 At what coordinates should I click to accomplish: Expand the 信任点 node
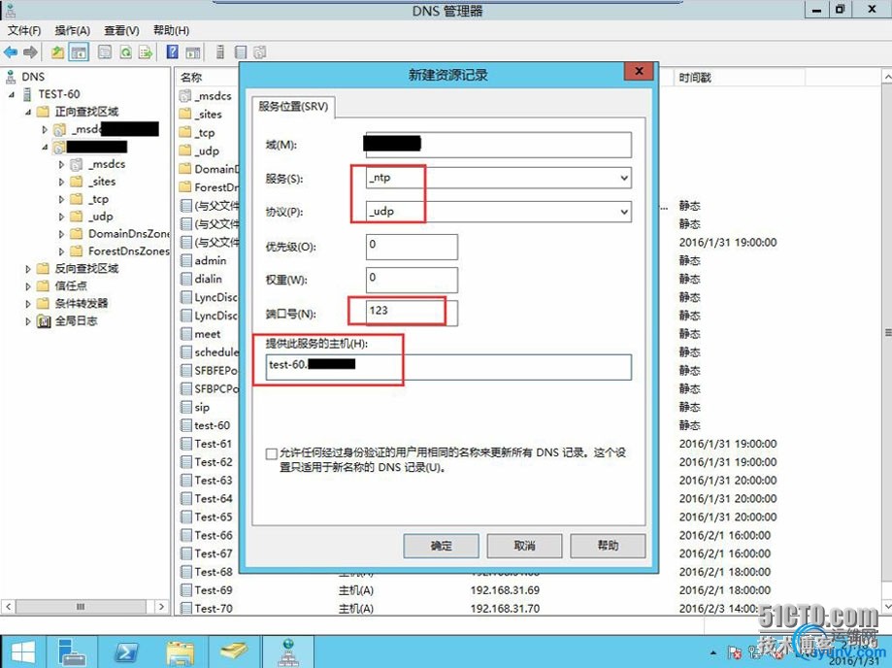coord(28,286)
